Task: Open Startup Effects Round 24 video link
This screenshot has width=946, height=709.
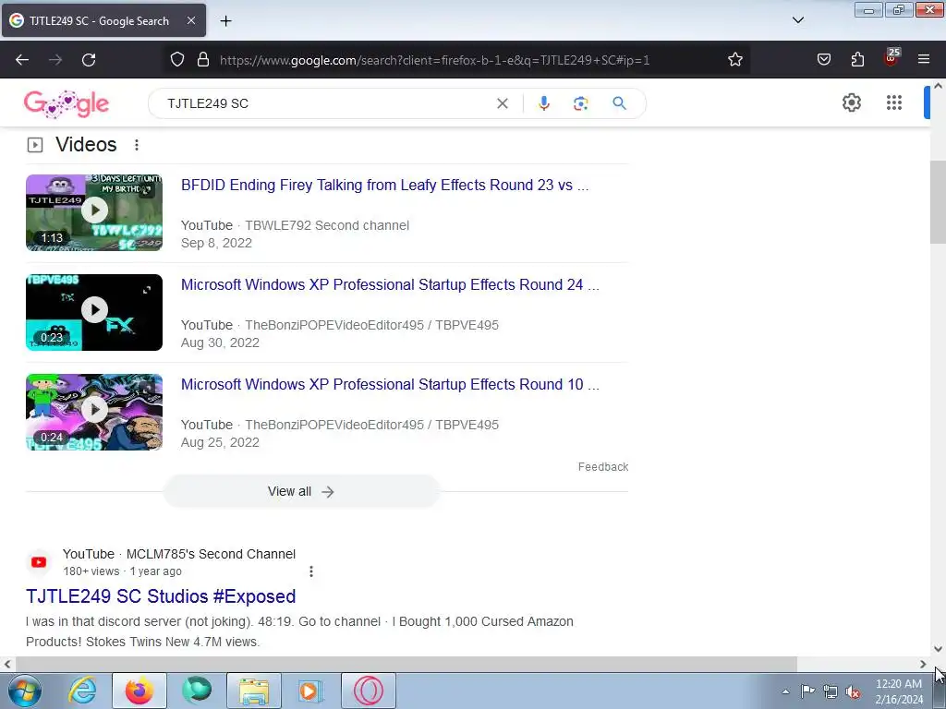Action: 390,284
